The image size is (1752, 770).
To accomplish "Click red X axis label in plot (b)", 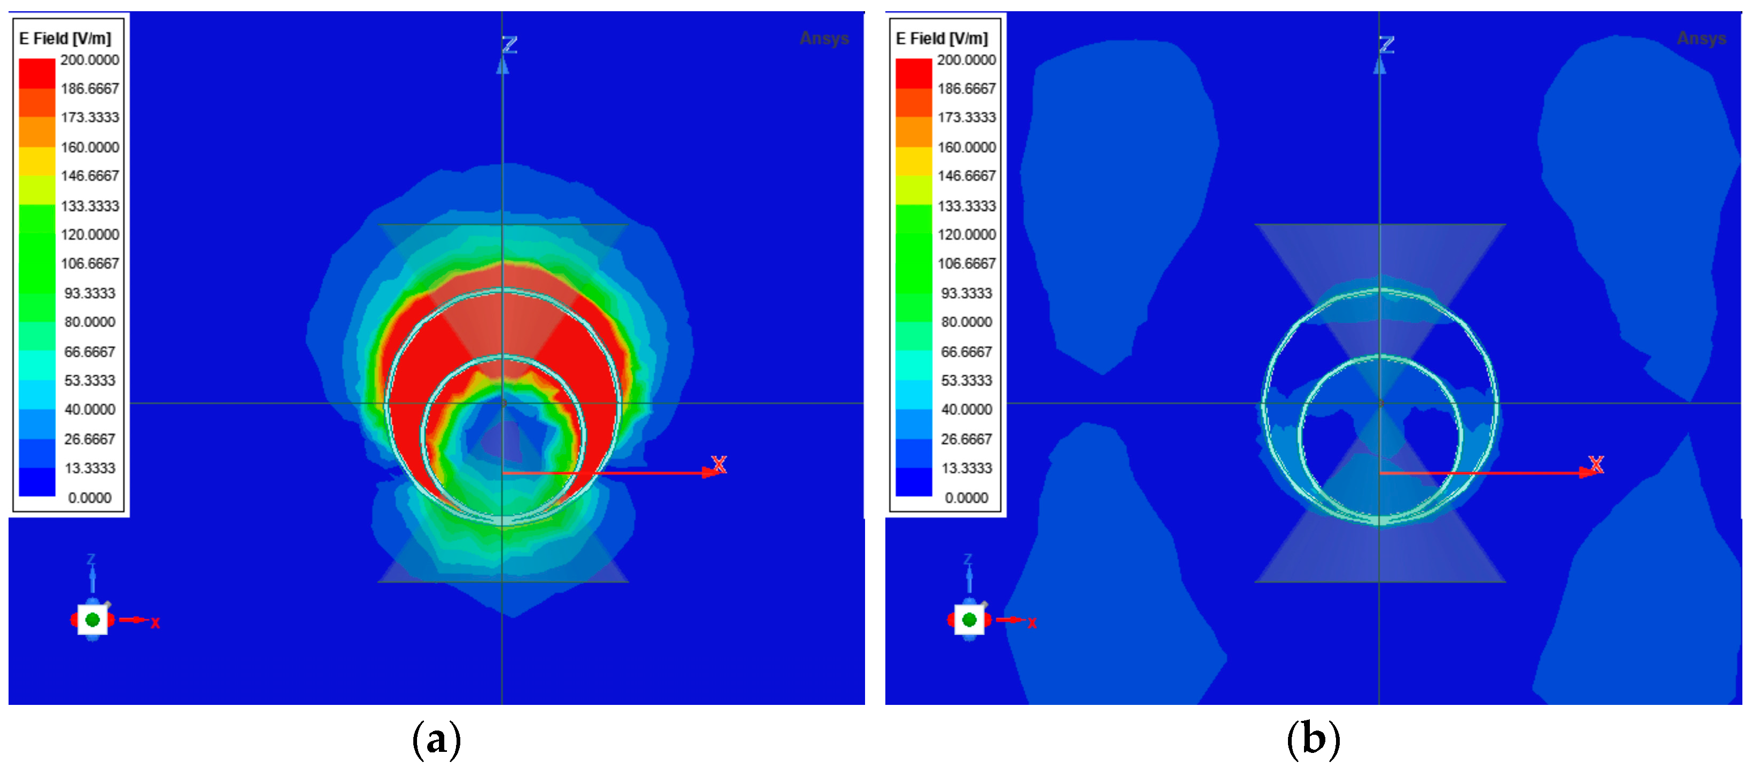I will pos(1596,464).
